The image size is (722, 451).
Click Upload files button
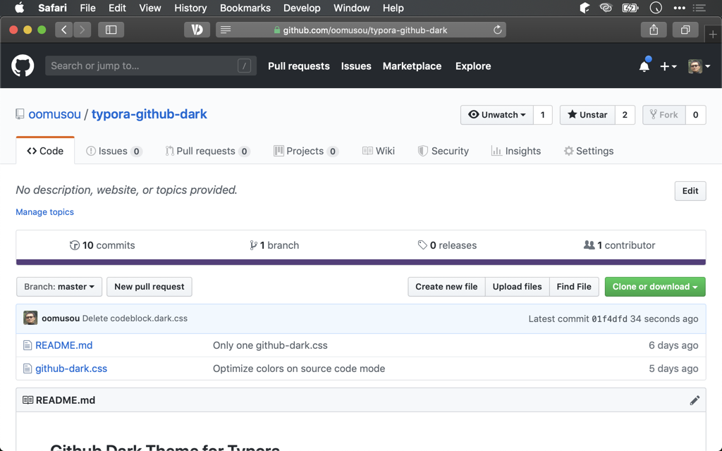517,287
